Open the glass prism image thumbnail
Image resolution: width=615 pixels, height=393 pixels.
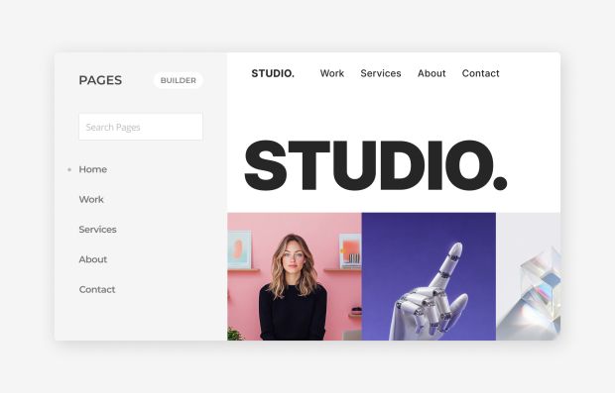coord(529,276)
